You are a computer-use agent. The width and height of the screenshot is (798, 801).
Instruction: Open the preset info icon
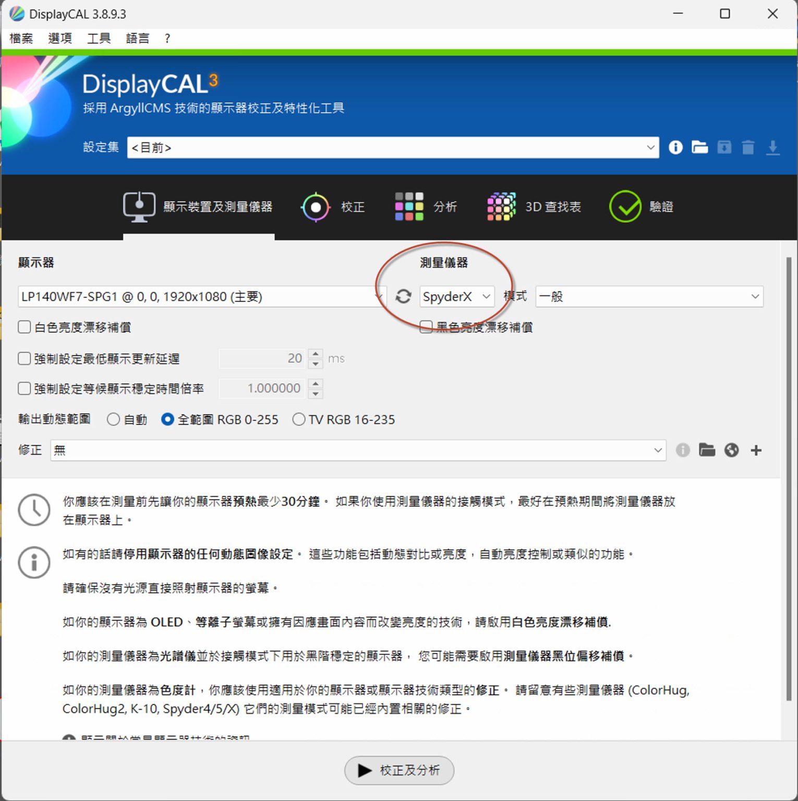[x=675, y=148]
